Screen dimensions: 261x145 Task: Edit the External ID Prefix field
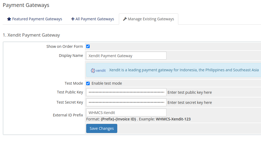pos(126,112)
